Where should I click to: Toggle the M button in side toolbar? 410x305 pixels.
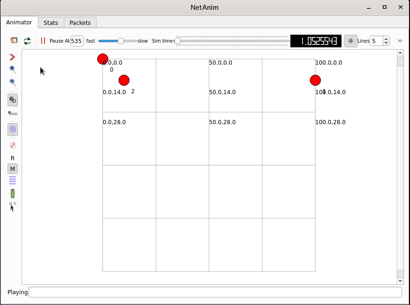[13, 169]
